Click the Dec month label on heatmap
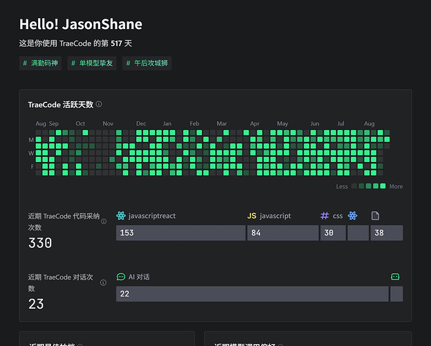Viewport: 431px width, 346px height. click(141, 124)
